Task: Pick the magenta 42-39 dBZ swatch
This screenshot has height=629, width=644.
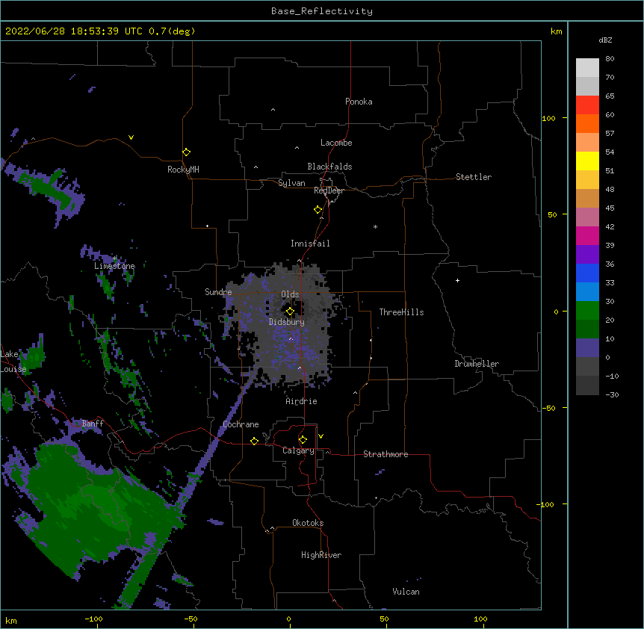Action: click(x=587, y=235)
